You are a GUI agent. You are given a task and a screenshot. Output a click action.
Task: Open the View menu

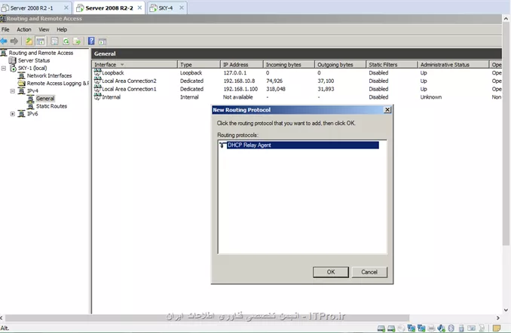(44, 29)
